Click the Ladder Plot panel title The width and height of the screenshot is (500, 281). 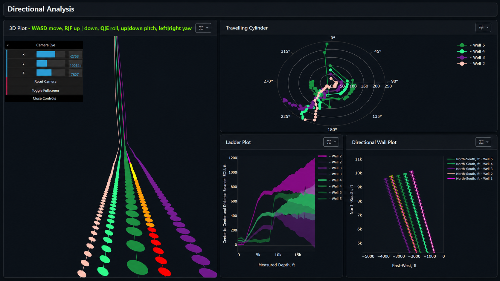pyautogui.click(x=238, y=142)
